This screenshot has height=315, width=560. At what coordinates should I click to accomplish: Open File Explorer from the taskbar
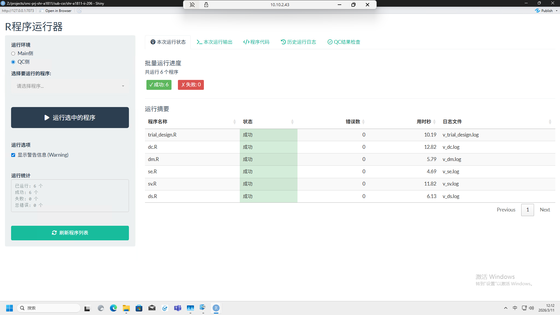126,308
